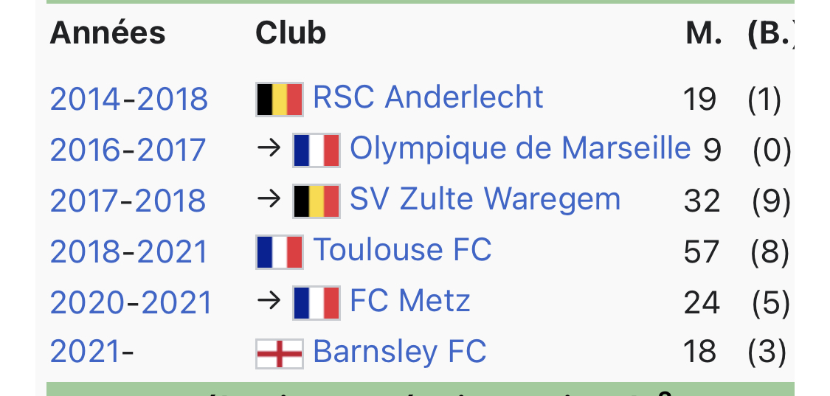830x396 pixels.
Task: Open the Barnsley FC link
Action: pos(400,352)
